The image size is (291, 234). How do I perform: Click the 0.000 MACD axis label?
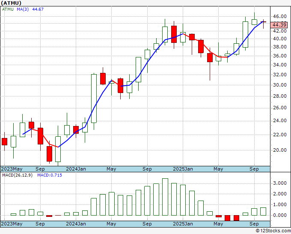(x=280, y=215)
